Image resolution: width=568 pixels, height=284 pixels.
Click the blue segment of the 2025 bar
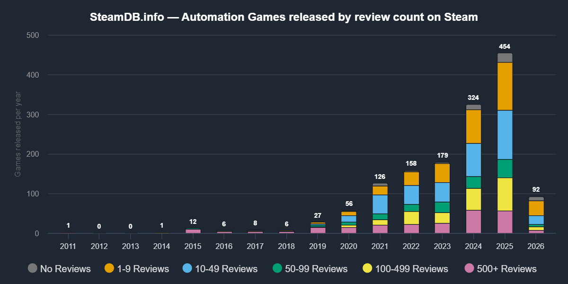click(x=505, y=135)
